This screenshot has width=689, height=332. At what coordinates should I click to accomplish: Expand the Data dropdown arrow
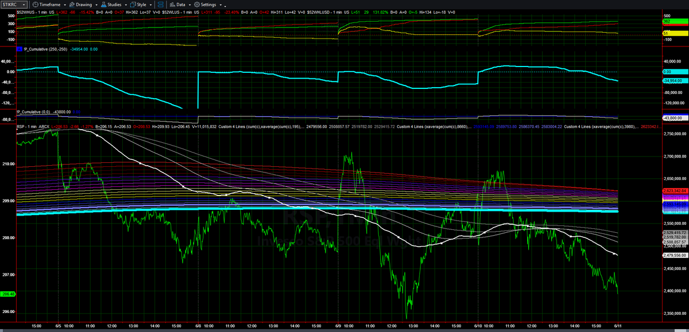[189, 5]
